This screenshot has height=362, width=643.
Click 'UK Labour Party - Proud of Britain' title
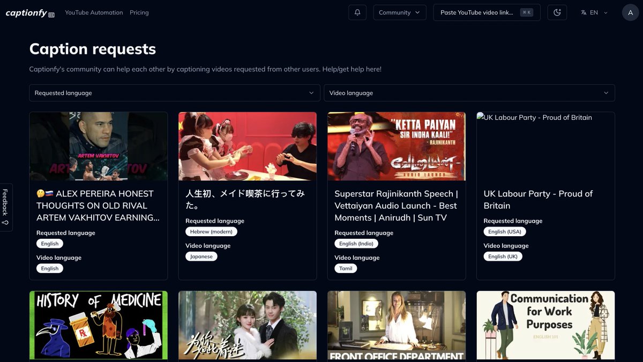538,200
